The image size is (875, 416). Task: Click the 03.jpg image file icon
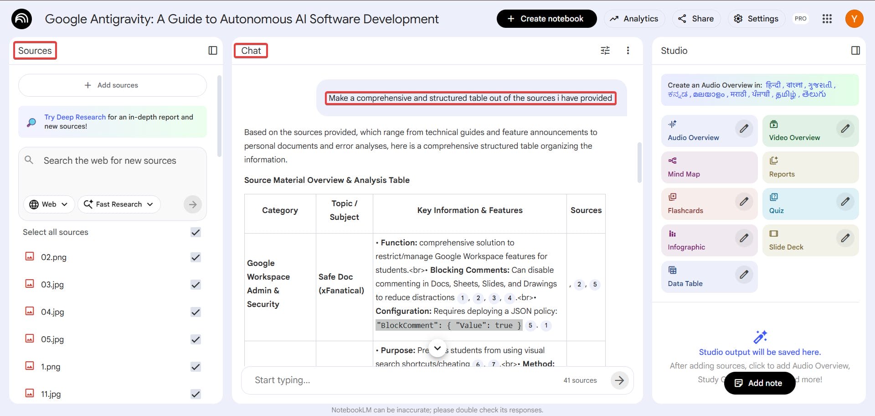click(x=30, y=284)
